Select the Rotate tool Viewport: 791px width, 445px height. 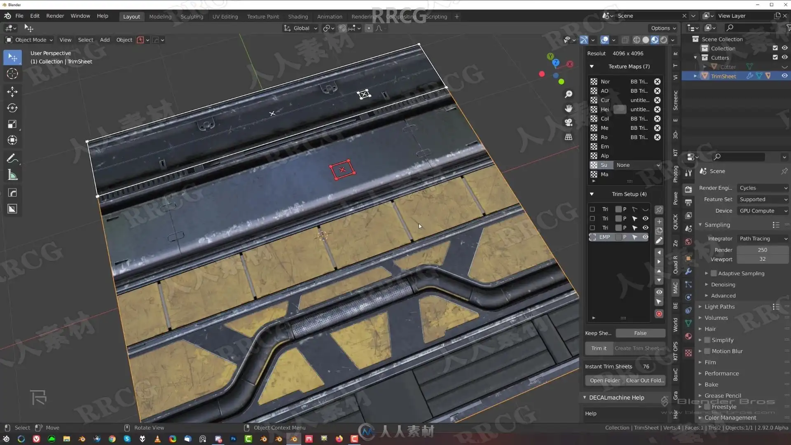pyautogui.click(x=12, y=108)
